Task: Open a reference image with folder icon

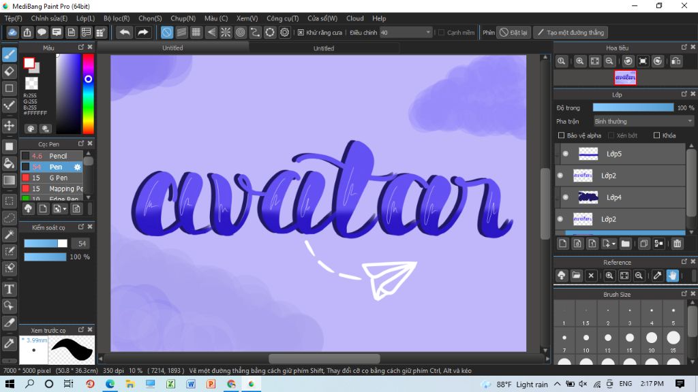Action: (x=576, y=276)
